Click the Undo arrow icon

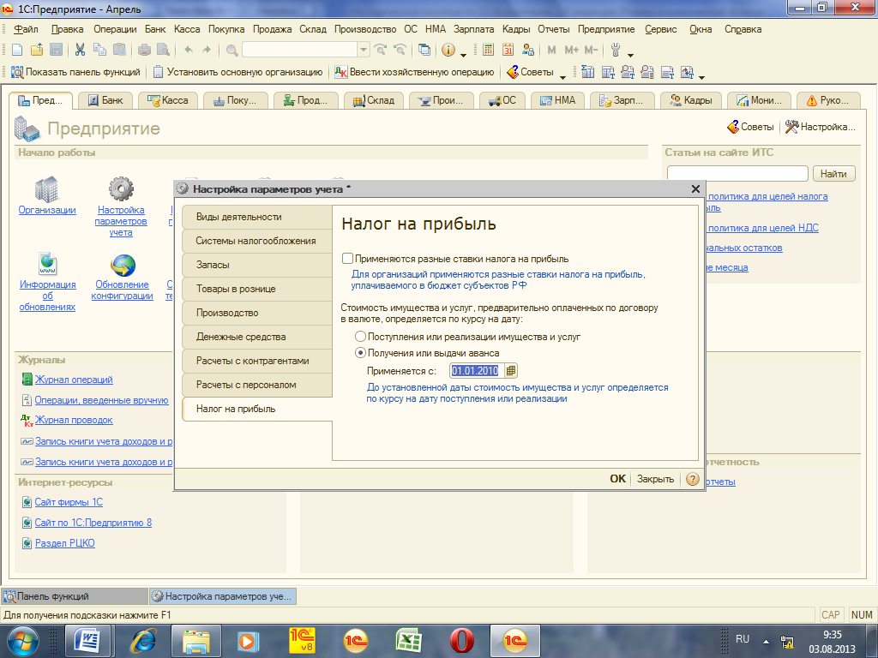pyautogui.click(x=189, y=50)
